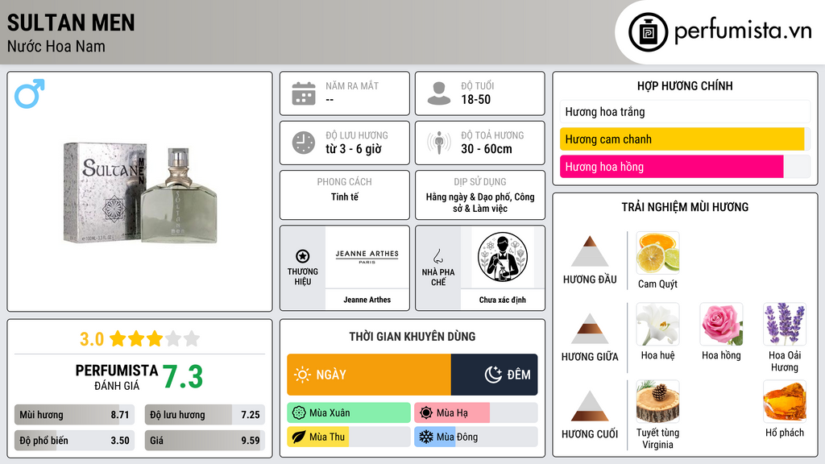Click the Chưa xác định perfumer caption
Screen dimensions: 825x464
(503, 300)
